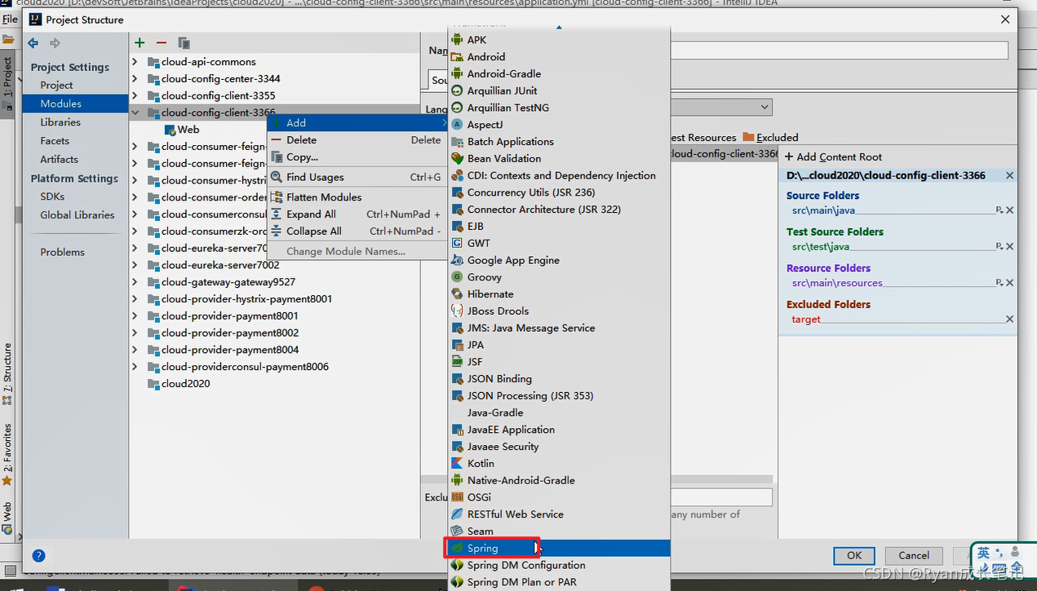Click the Excluded folder icon

(748, 137)
